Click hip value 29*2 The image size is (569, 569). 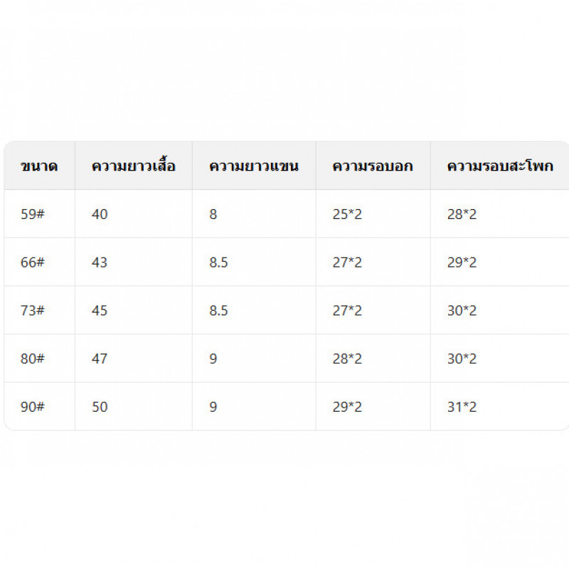(x=462, y=262)
